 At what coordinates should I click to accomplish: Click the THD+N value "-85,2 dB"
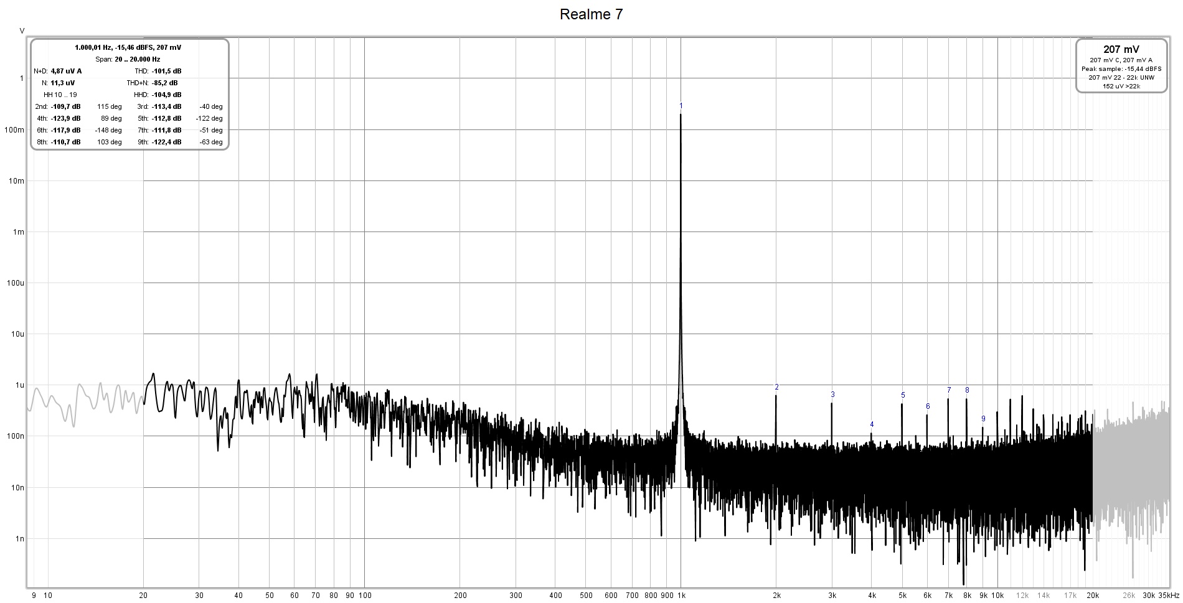click(165, 83)
